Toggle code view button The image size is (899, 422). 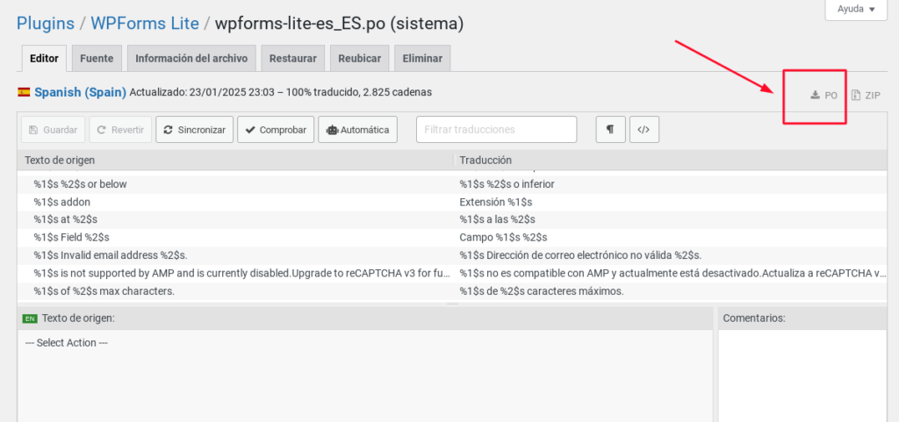click(x=644, y=129)
